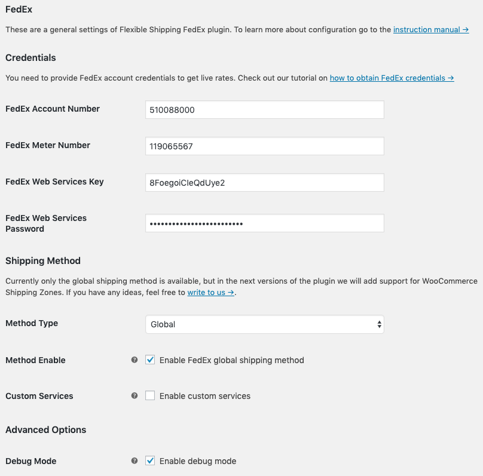The width and height of the screenshot is (483, 476).
Task: Open the instruction manual link
Action: coord(430,29)
